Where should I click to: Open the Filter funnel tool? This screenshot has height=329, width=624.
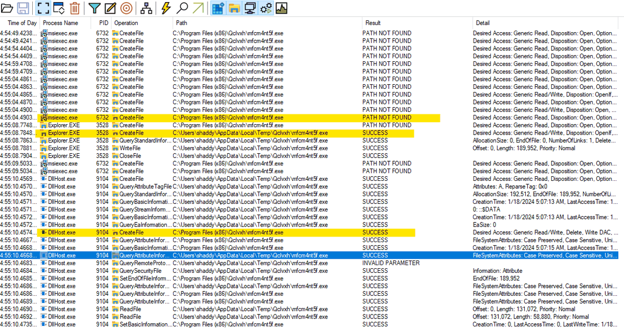pos(94,8)
